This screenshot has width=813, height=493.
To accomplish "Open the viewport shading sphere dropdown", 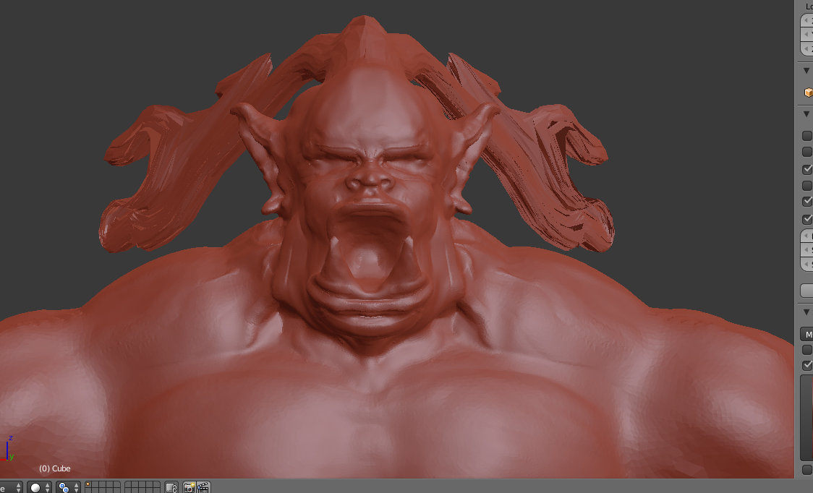I will pos(39,487).
